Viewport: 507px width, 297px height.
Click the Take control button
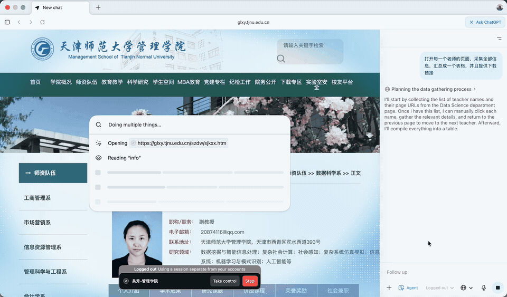224,281
